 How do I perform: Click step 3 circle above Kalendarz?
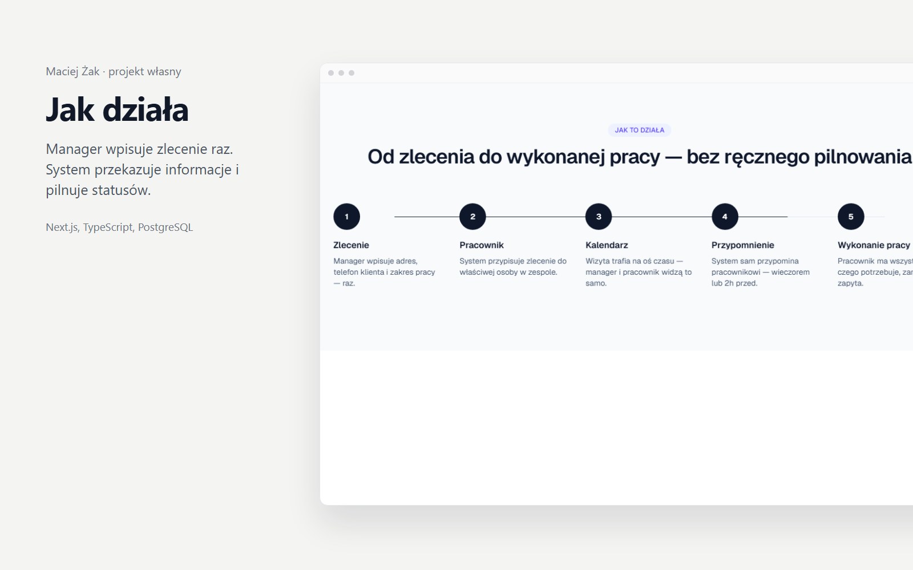click(x=599, y=217)
